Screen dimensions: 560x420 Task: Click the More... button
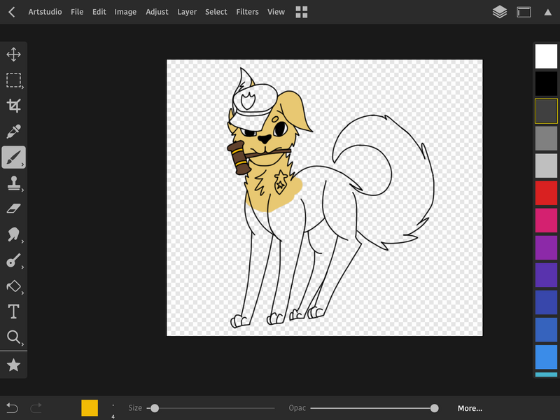[470, 408]
